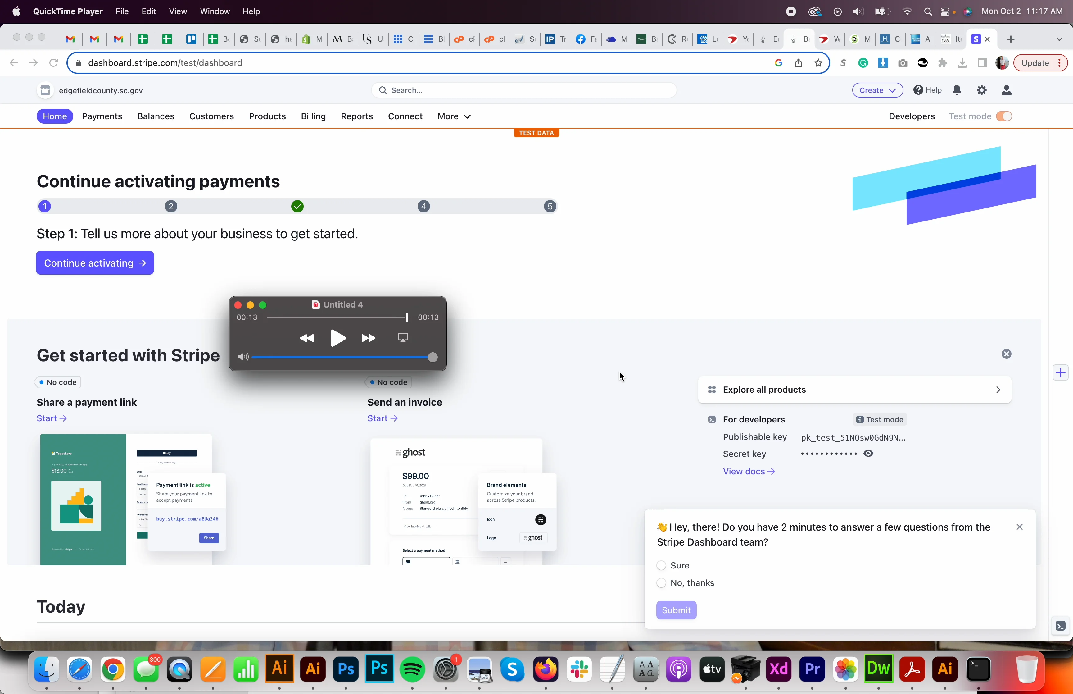Click the Help question mark icon

click(918, 90)
